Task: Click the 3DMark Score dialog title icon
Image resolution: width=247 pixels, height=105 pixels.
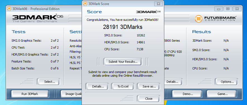Action: click(x=85, y=4)
